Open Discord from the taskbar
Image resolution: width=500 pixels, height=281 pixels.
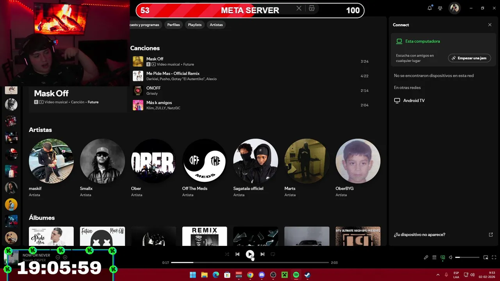[262, 275]
